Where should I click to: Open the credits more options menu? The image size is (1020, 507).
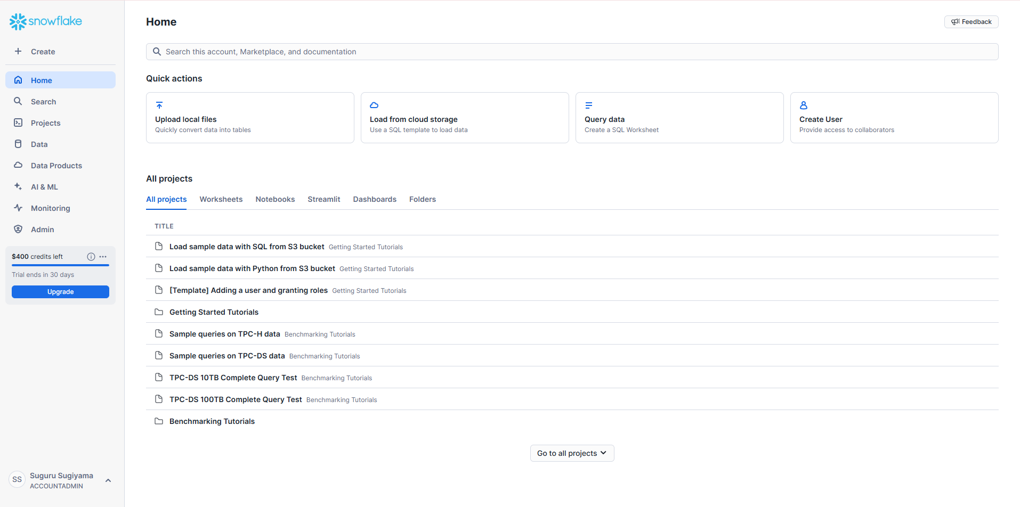click(103, 257)
